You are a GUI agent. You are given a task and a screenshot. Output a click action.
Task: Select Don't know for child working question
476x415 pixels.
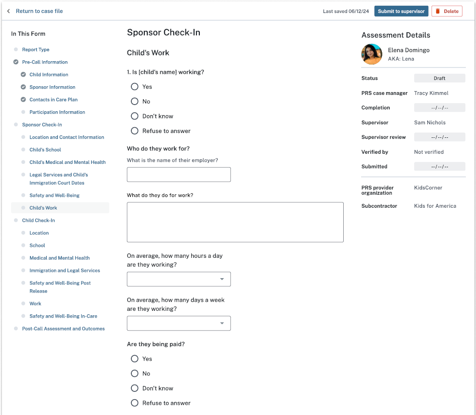pos(135,116)
